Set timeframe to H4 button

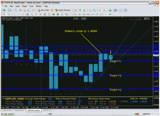(x=97, y=14)
